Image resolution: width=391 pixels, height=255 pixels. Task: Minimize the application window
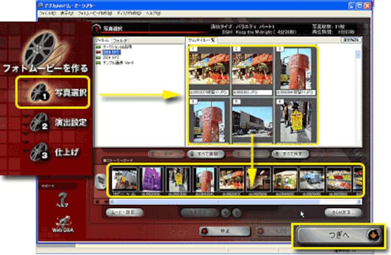pos(351,6)
